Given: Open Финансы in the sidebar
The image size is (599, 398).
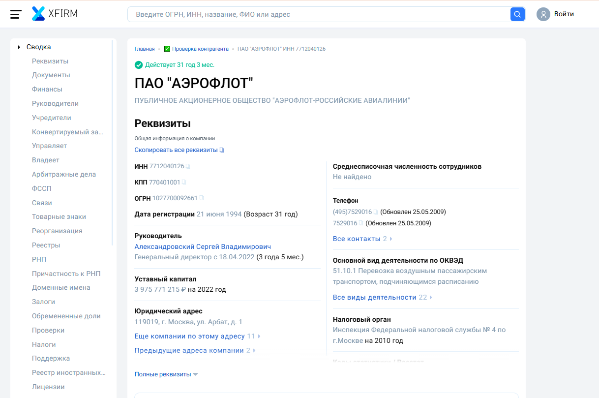Looking at the screenshot, I should point(47,90).
